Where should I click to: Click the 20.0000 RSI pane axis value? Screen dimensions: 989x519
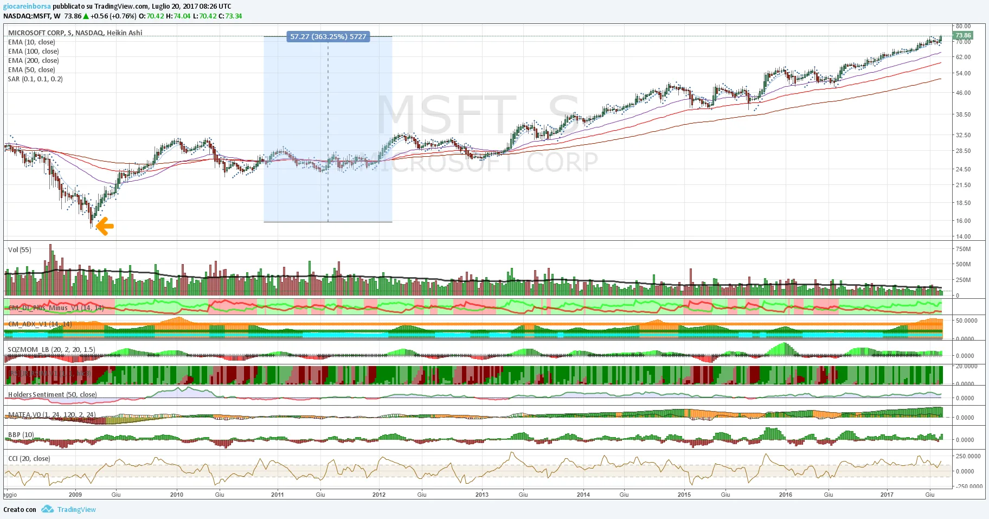(967, 366)
